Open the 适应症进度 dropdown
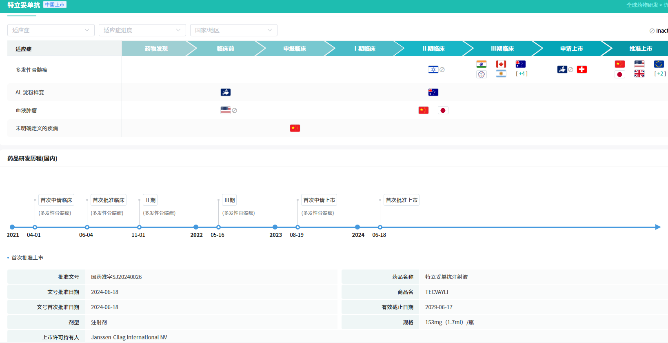Viewport: 668px width, 343px height. 142,30
